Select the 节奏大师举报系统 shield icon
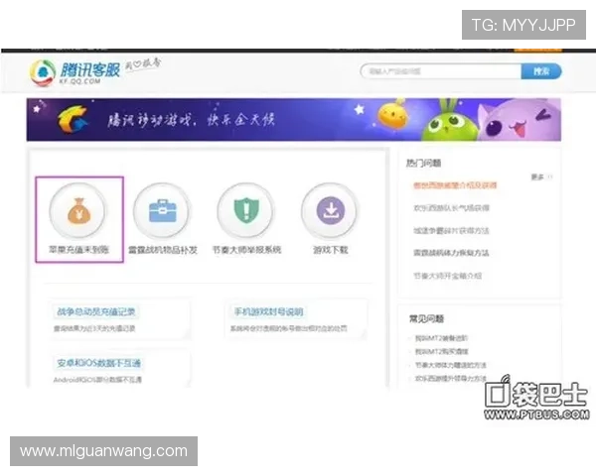The height and width of the screenshot is (476, 596). pyautogui.click(x=246, y=211)
